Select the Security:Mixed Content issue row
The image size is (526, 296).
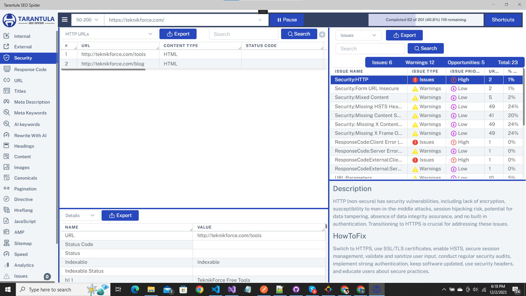click(x=427, y=97)
